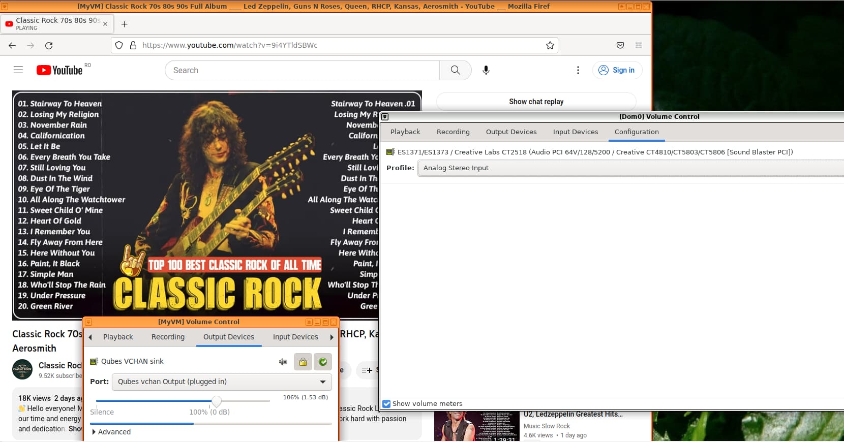Viewport: 844px width, 442px height.
Task: Open Profile dropdown Analog Stereo Input
Action: (630, 168)
